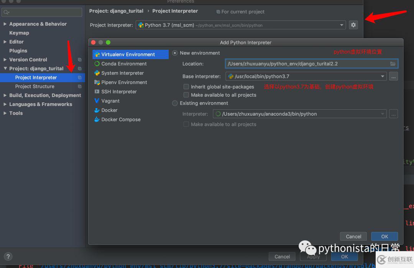
Task: Click the SSH Interpreter terminal icon
Action: (x=97, y=92)
